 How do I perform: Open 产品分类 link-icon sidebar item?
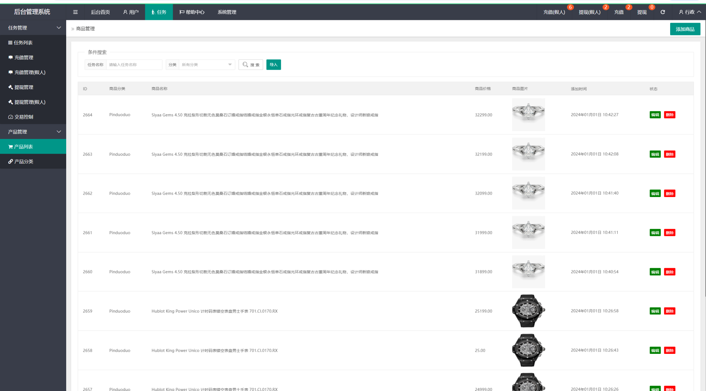24,162
